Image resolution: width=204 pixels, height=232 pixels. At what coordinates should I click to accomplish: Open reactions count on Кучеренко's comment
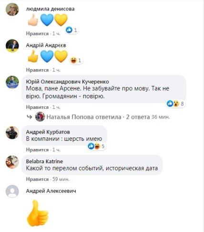tap(175, 104)
